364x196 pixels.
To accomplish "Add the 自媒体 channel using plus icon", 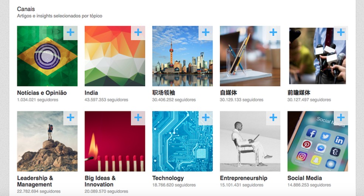I will [273, 32].
